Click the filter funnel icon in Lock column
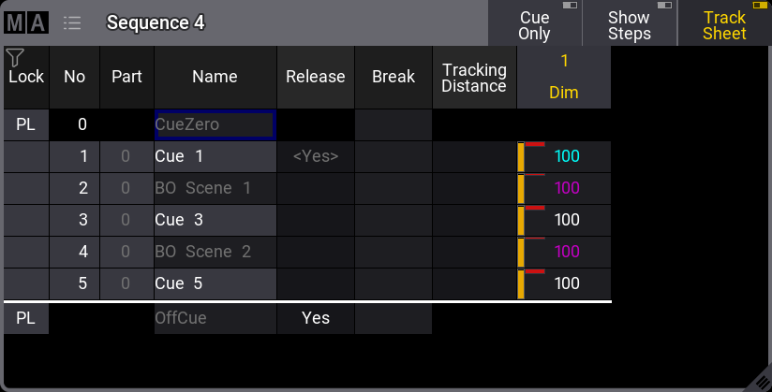Image resolution: width=772 pixels, height=392 pixels. click(14, 58)
